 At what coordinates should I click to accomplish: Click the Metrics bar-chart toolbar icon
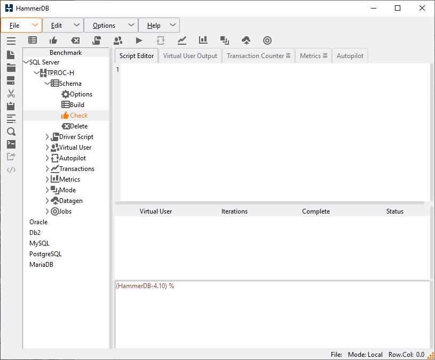(x=203, y=40)
